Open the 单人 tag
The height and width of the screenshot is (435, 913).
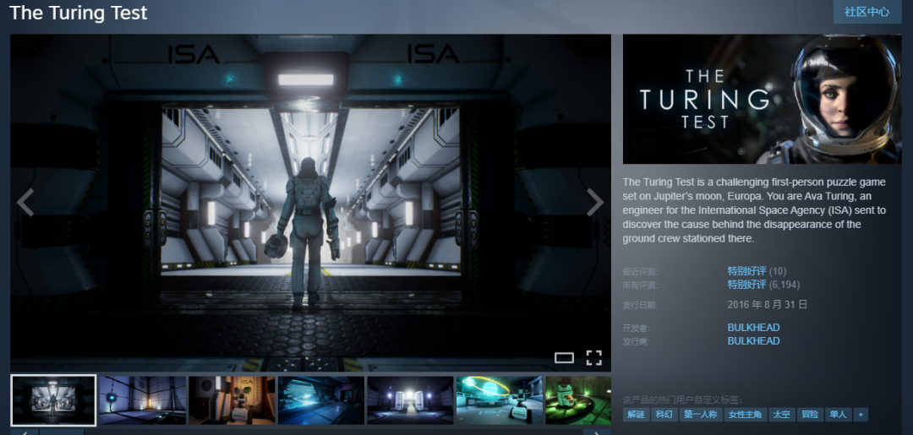click(x=837, y=415)
